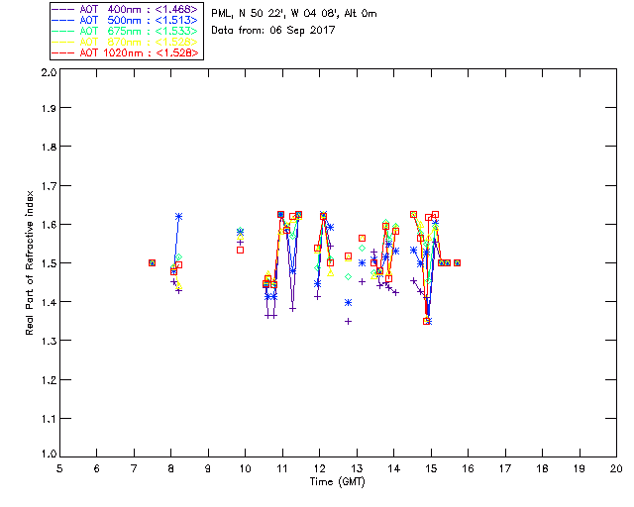This screenshot has height=507, width=634.
Task: Click y-axis tick label 1.5
Action: [49, 263]
